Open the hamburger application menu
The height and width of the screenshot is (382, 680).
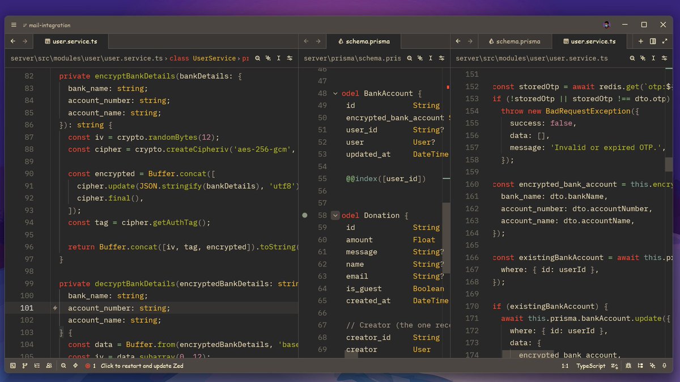pyautogui.click(x=14, y=25)
